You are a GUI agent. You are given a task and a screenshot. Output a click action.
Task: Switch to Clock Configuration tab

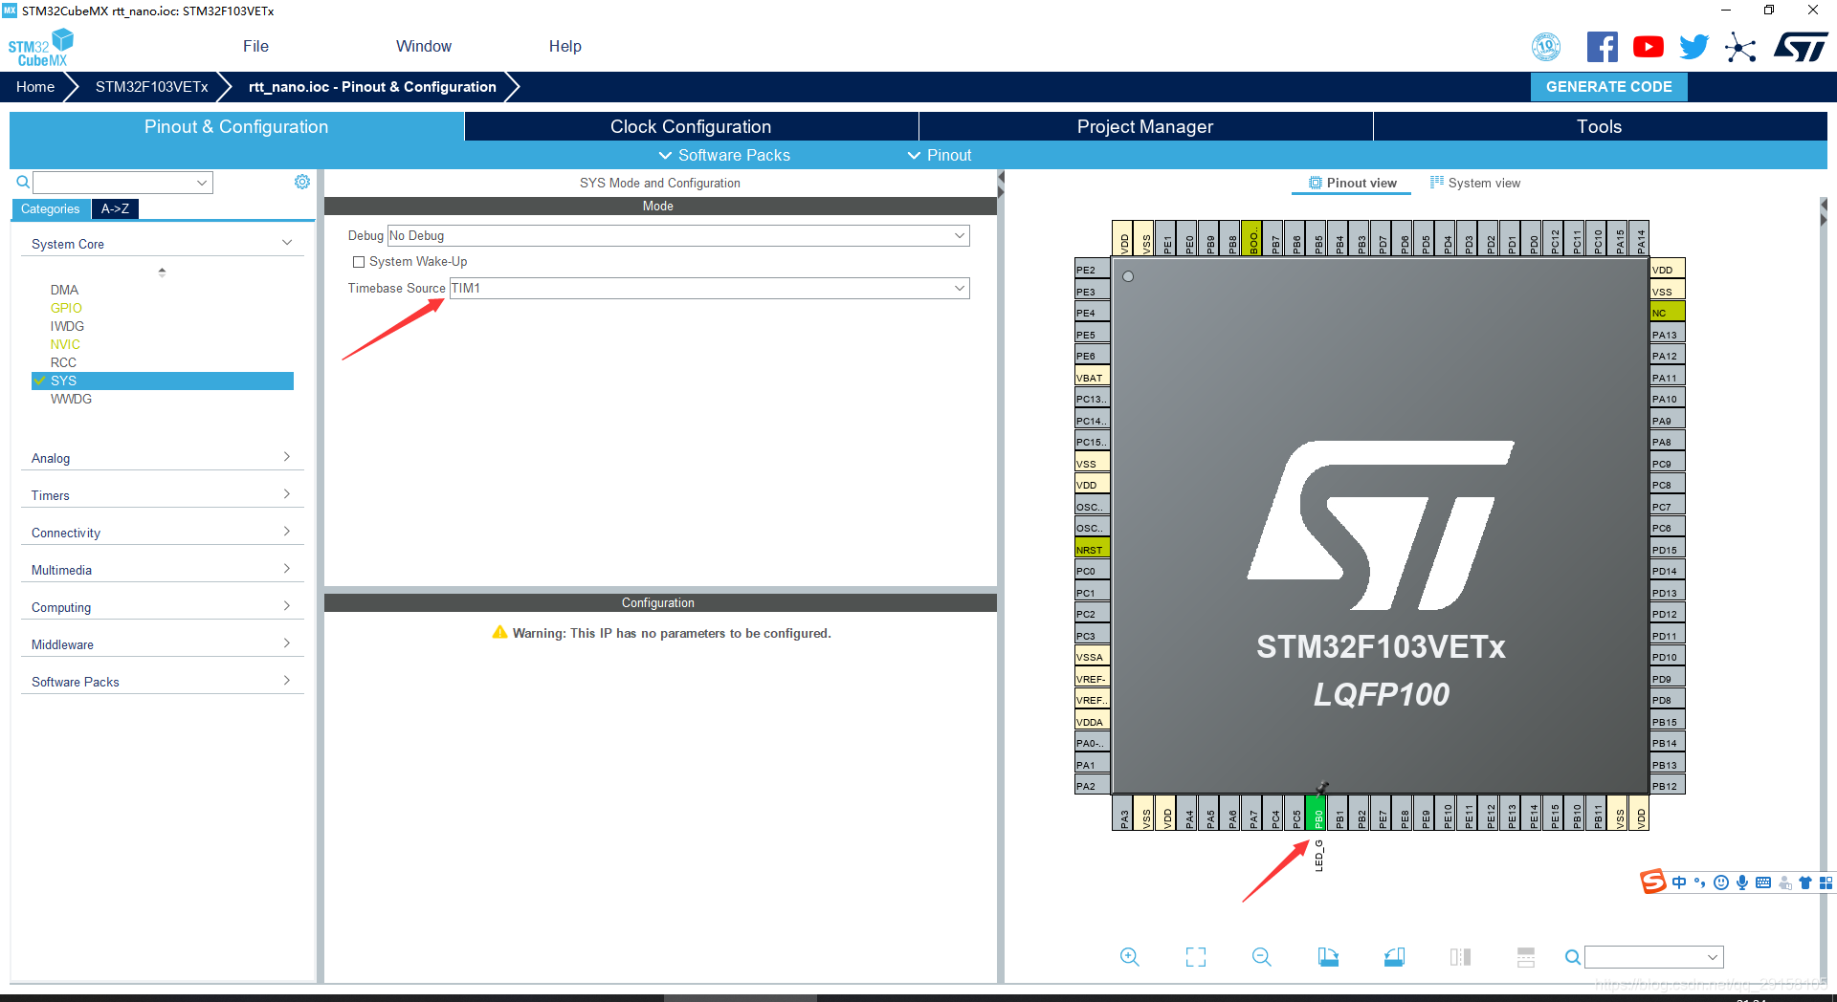point(691,126)
